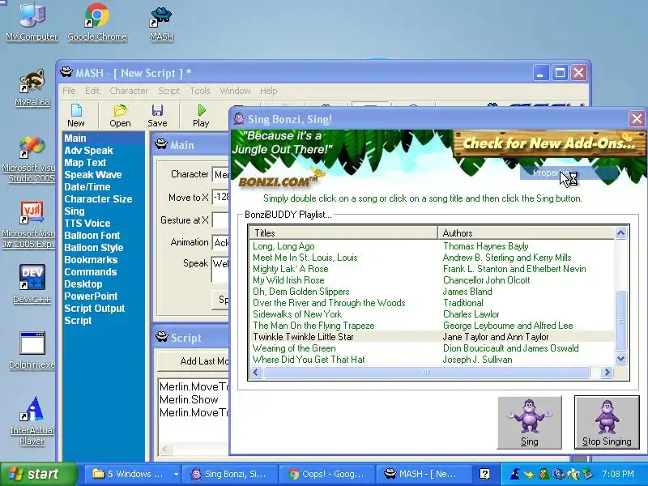The height and width of the screenshot is (486, 648).
Task: Open the MASH desktop shortcut
Action: pyautogui.click(x=161, y=23)
